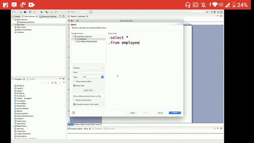
Task: Collapse employee_directory in Available Items
Action: click(73, 37)
